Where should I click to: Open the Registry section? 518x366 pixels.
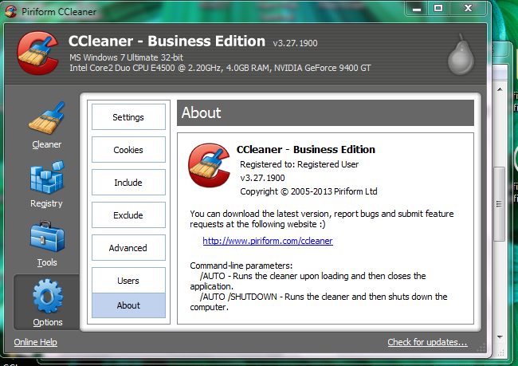pyautogui.click(x=46, y=184)
